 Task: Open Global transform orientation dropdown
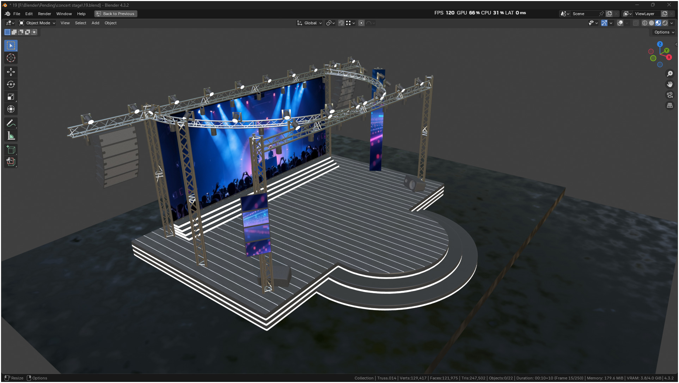310,23
